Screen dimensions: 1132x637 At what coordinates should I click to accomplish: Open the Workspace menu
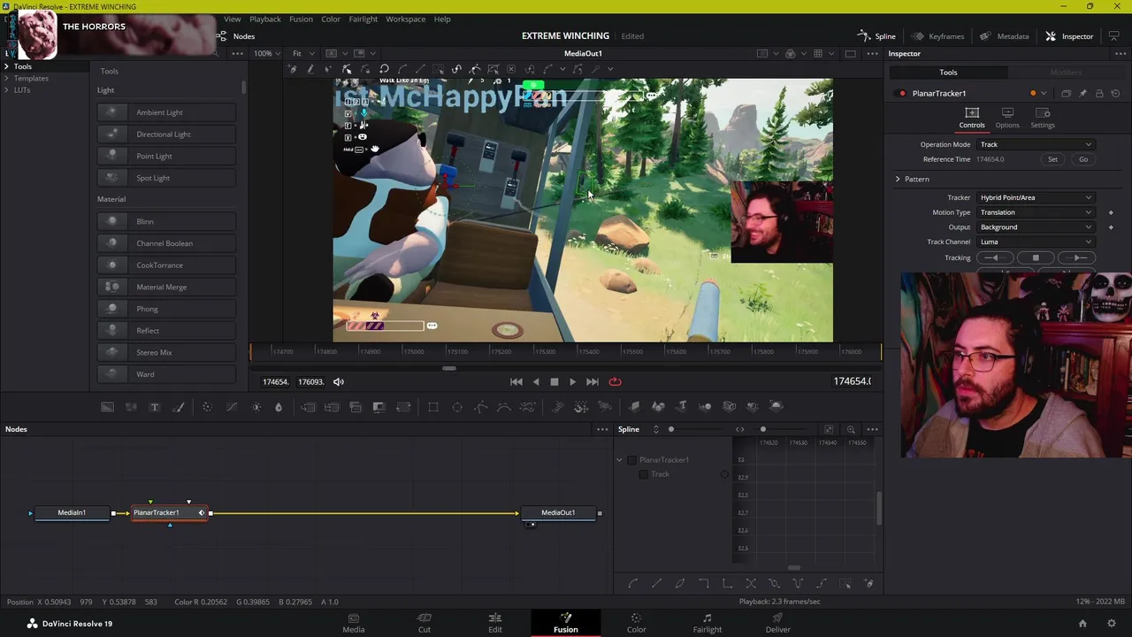(x=405, y=19)
